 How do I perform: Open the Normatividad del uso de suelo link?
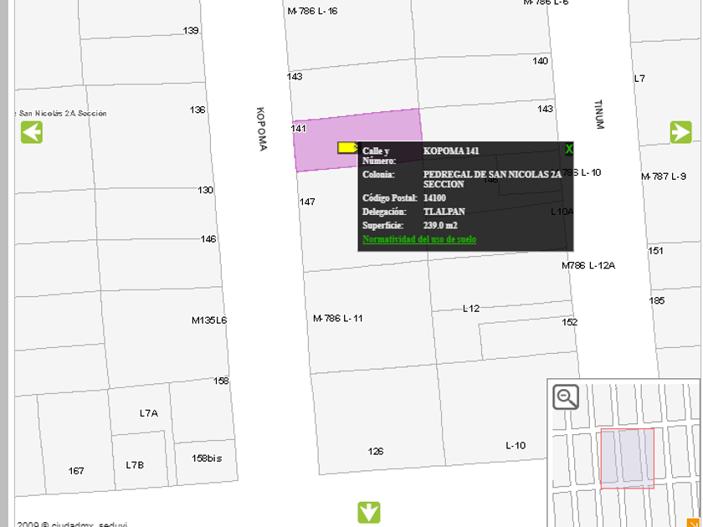419,239
